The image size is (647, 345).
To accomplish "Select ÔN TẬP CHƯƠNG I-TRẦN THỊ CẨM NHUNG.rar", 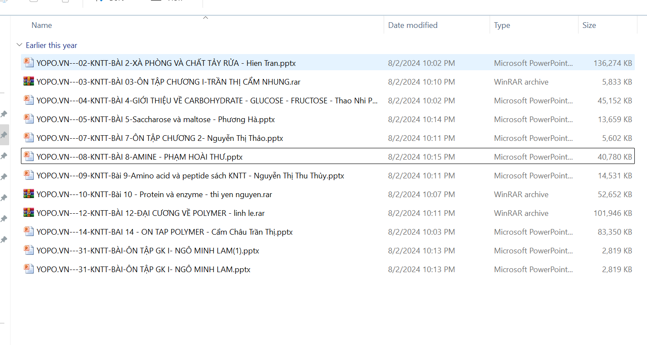I will pyautogui.click(x=168, y=82).
